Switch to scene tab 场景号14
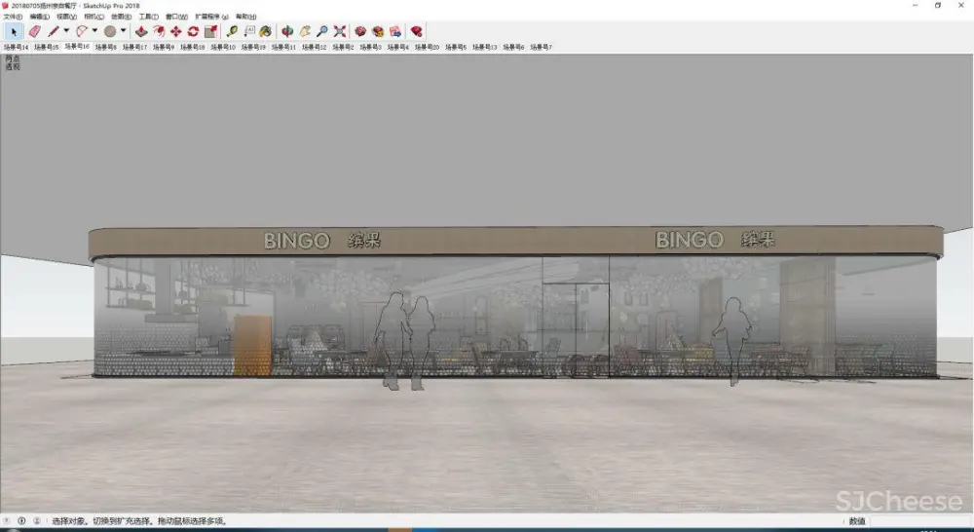The height and width of the screenshot is (532, 974). click(16, 47)
